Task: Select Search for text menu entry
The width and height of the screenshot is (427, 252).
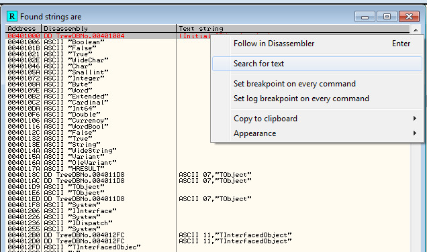Action: tap(317, 64)
